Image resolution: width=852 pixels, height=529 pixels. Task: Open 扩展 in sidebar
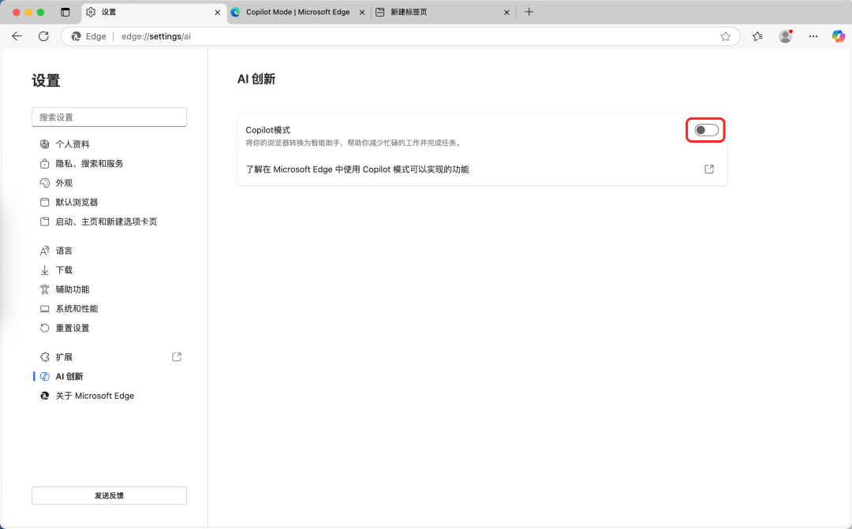(x=109, y=357)
